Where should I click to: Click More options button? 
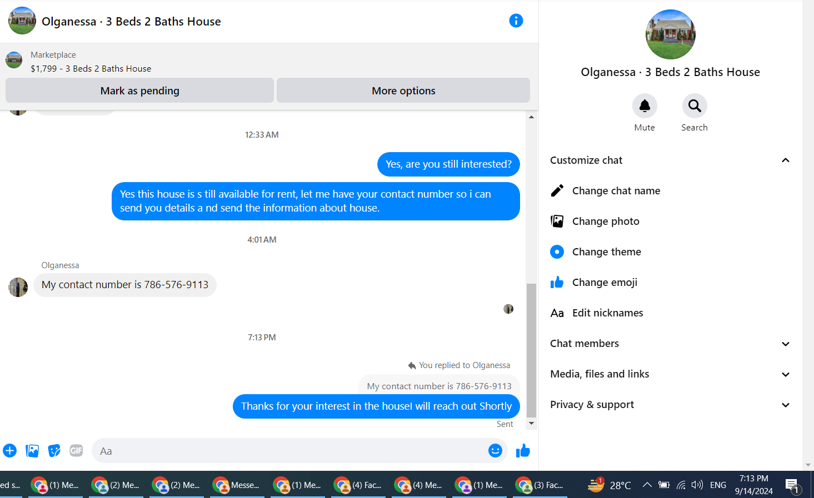[x=403, y=90]
